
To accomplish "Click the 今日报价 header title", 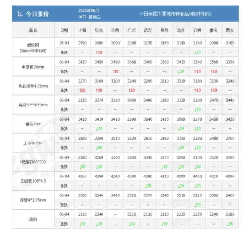I will pyautogui.click(x=37, y=14).
